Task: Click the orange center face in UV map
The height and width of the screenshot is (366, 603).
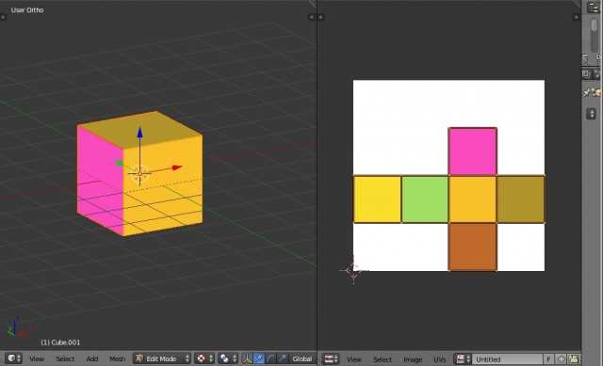Action: pyautogui.click(x=473, y=199)
